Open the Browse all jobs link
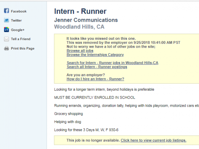The width and height of the screenshot is (199, 149). tap(80, 51)
